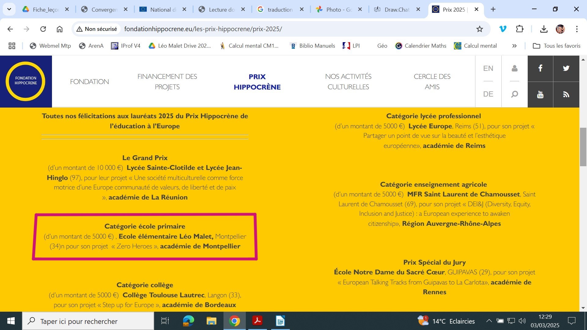Screen dimensions: 587x330
Task: Switch site language to EN
Action: [488, 68]
